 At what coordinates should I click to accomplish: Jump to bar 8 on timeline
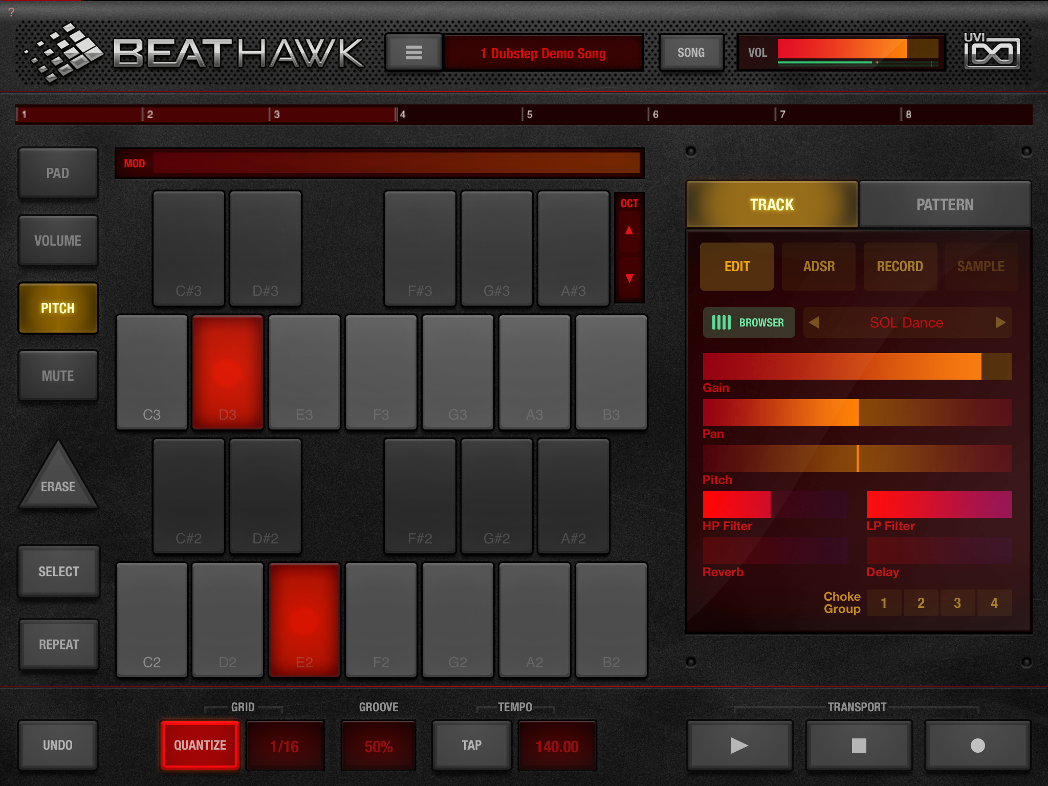pyautogui.click(x=908, y=114)
